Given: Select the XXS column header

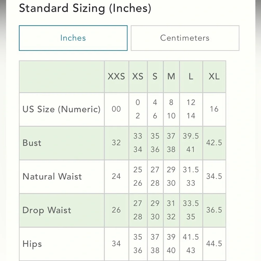Looking at the screenshot, I should [x=116, y=76].
